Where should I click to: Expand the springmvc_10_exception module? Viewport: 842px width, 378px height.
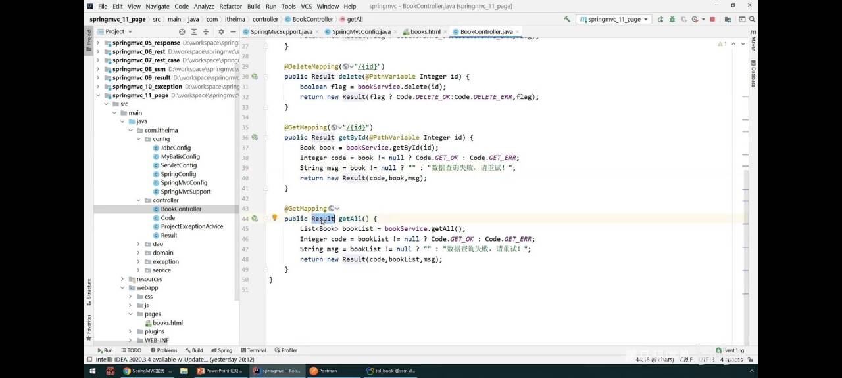click(x=98, y=86)
